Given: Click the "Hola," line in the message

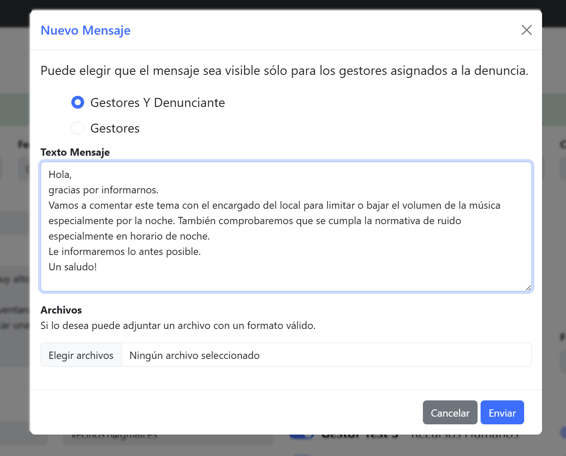Looking at the screenshot, I should point(60,174).
